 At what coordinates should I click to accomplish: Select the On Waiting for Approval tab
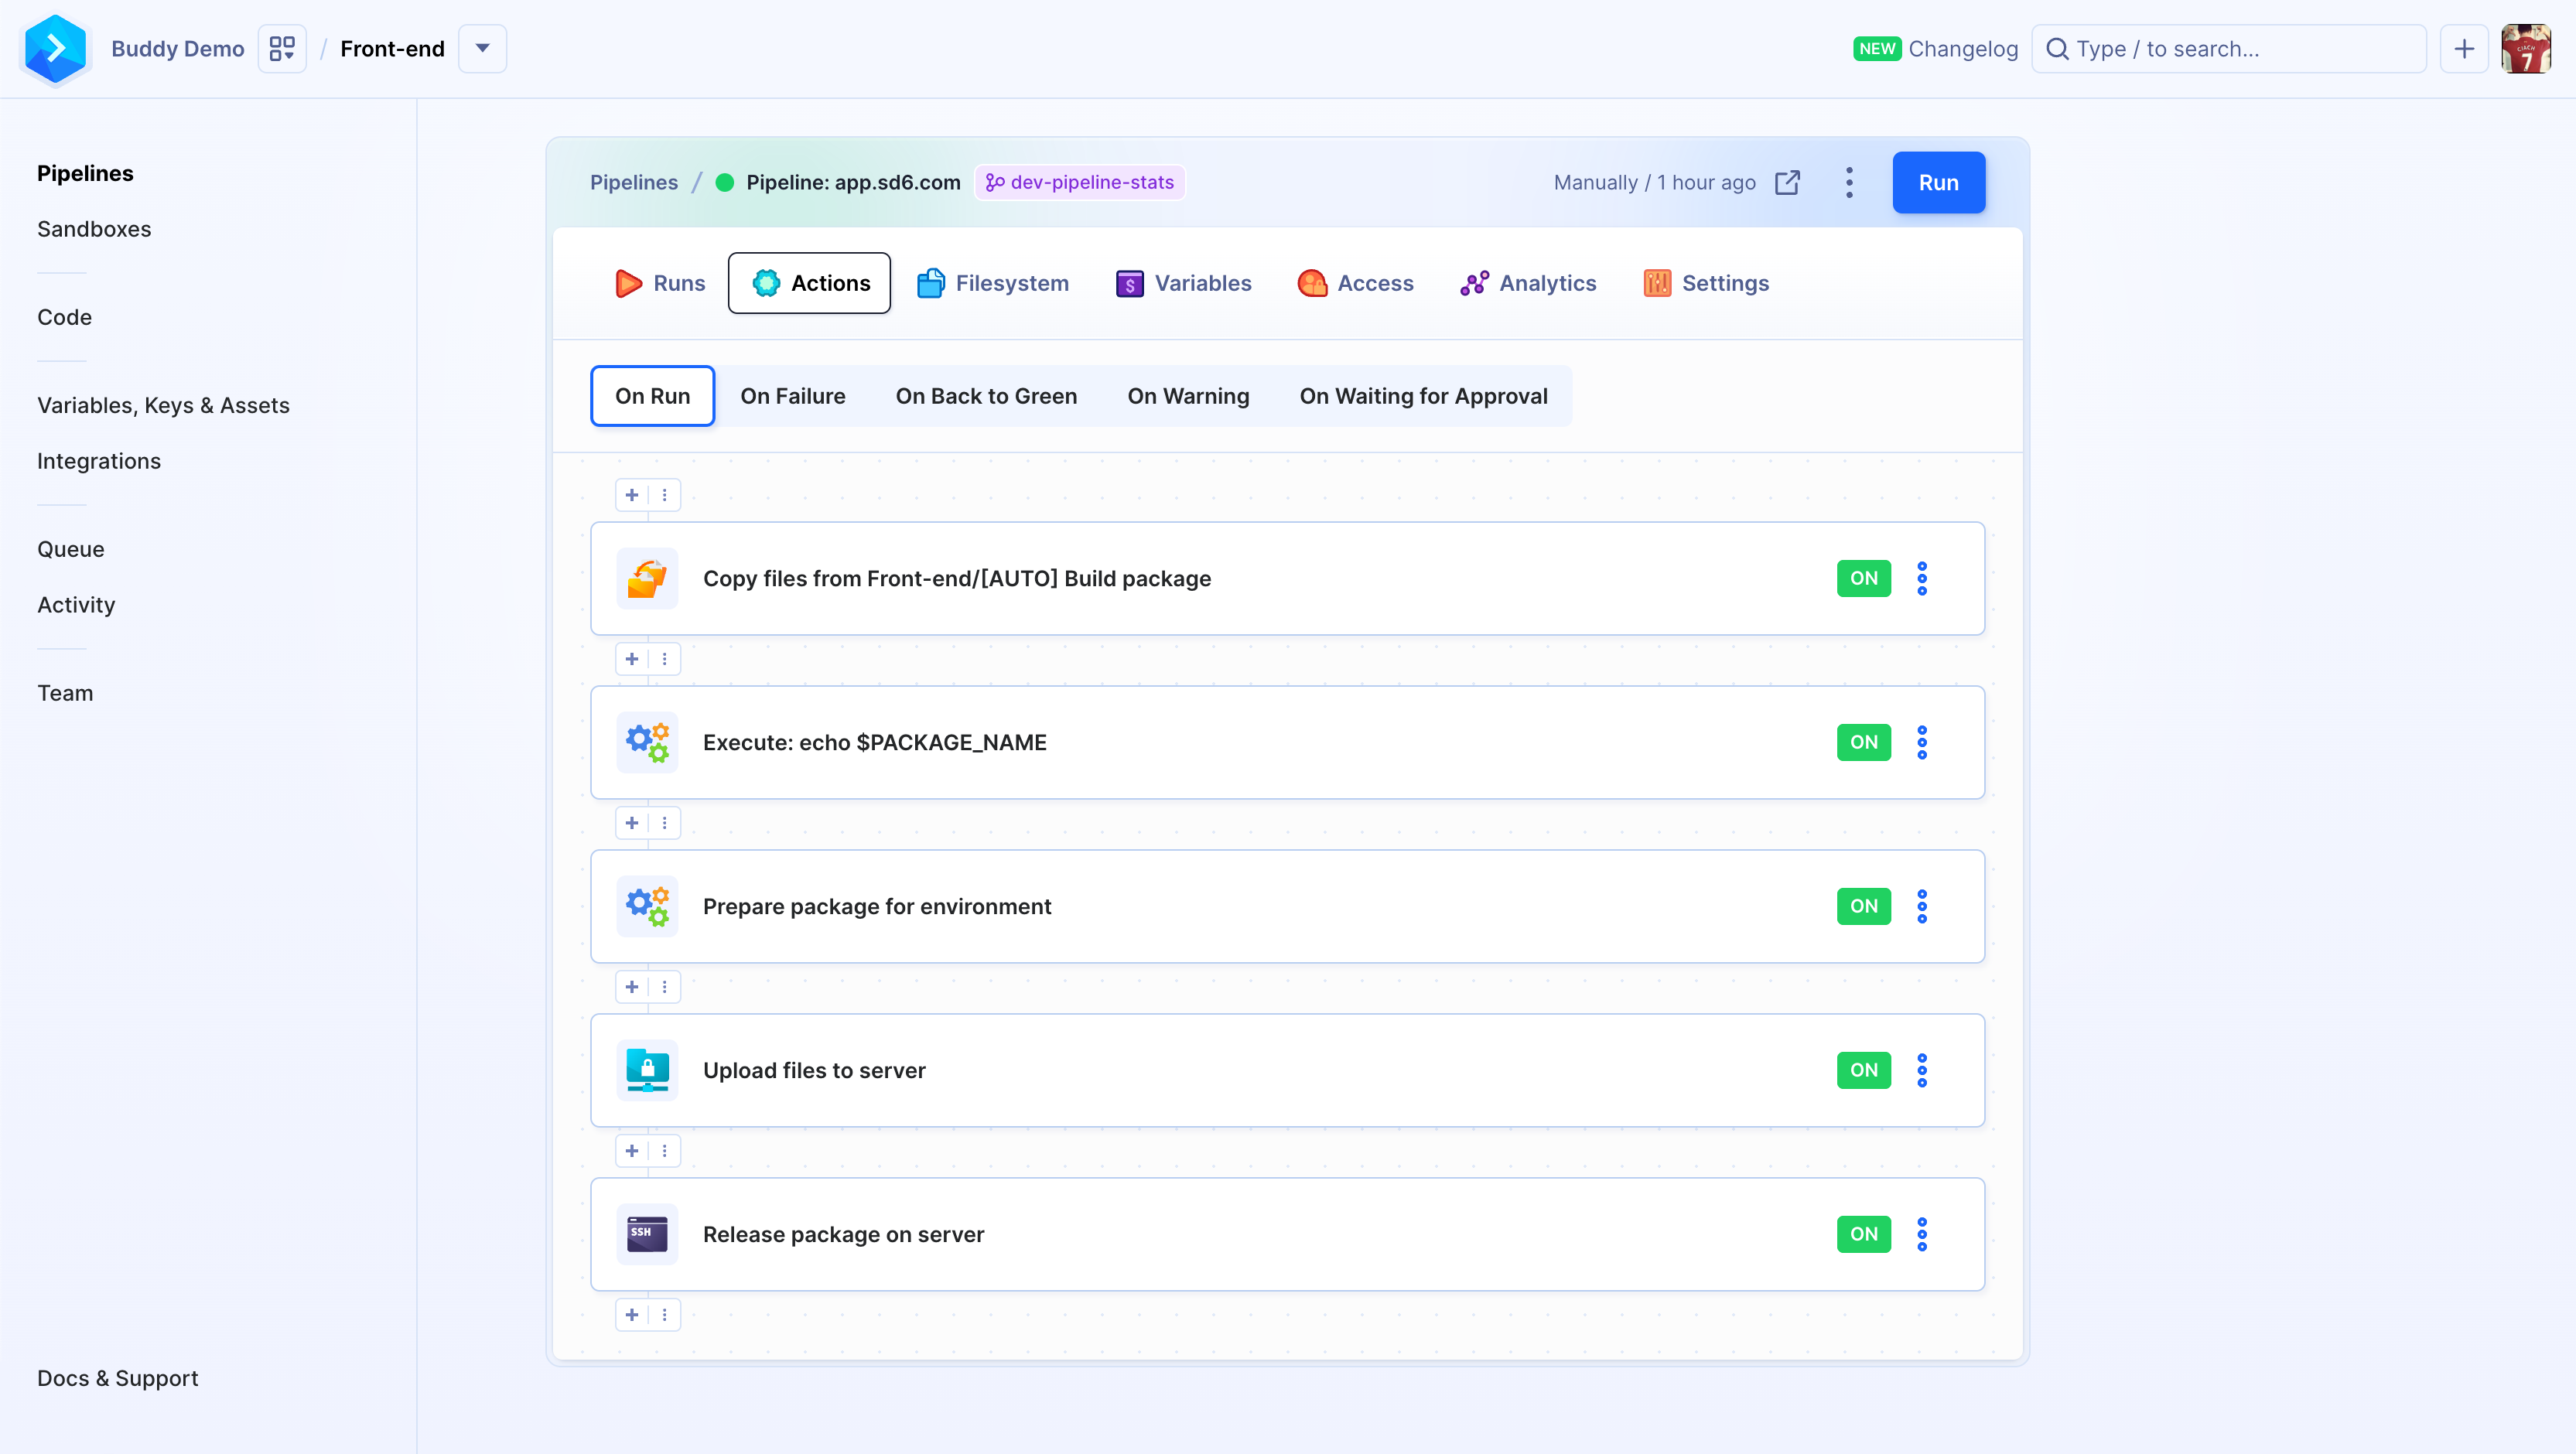(x=1424, y=396)
